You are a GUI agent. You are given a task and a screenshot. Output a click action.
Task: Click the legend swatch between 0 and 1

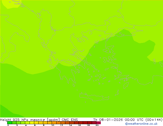tap(10, 123)
